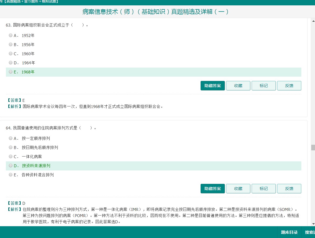This screenshot has width=315, height=238.
Task: Select option D 按资料来源排列
Action: coord(11,166)
